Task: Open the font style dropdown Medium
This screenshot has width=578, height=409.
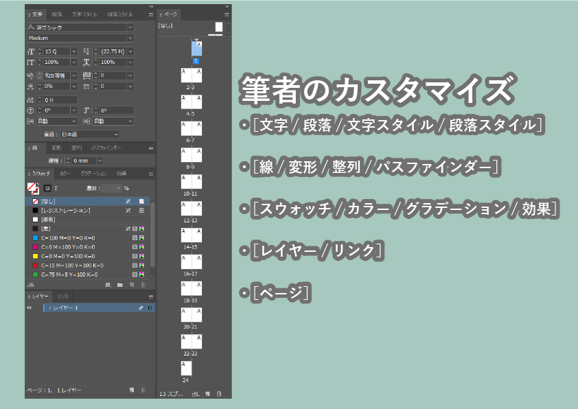Action: [x=130, y=38]
